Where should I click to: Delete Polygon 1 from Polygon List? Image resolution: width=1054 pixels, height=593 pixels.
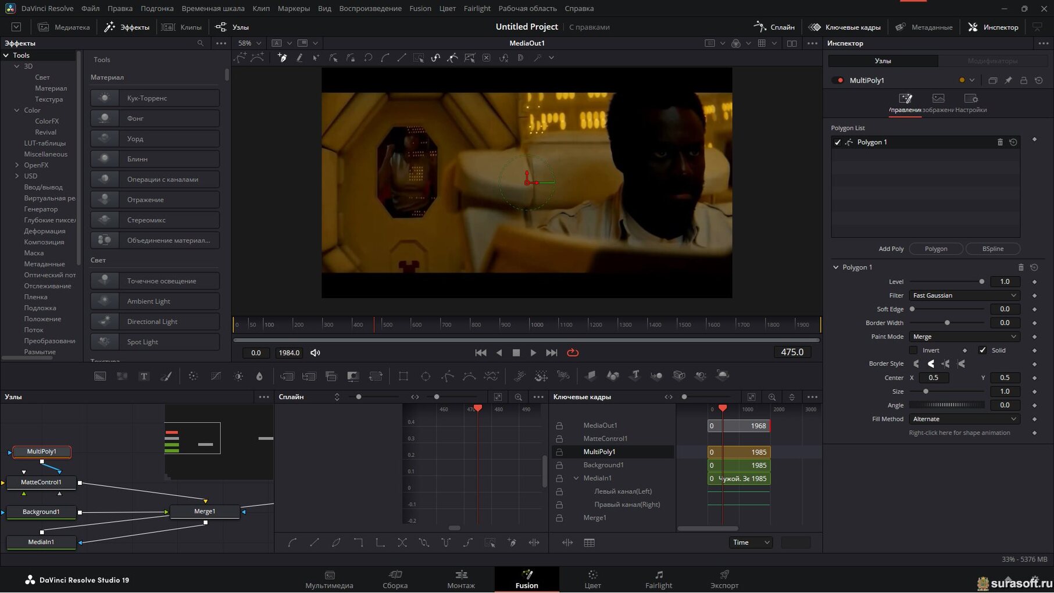1000,142
